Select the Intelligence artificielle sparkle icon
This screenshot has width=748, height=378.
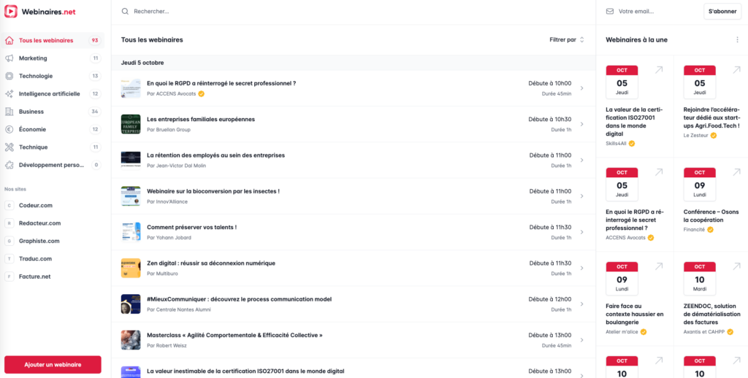pyautogui.click(x=9, y=94)
